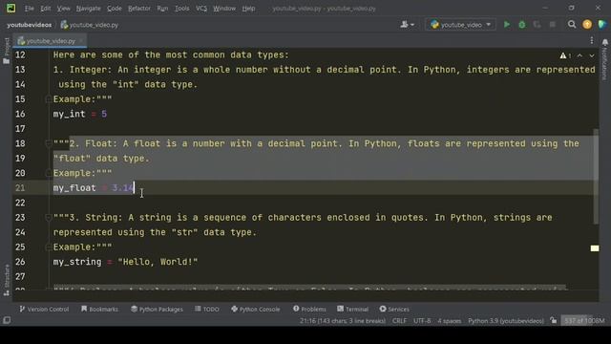Open the File menu
This screenshot has height=344, width=611.
(30, 9)
